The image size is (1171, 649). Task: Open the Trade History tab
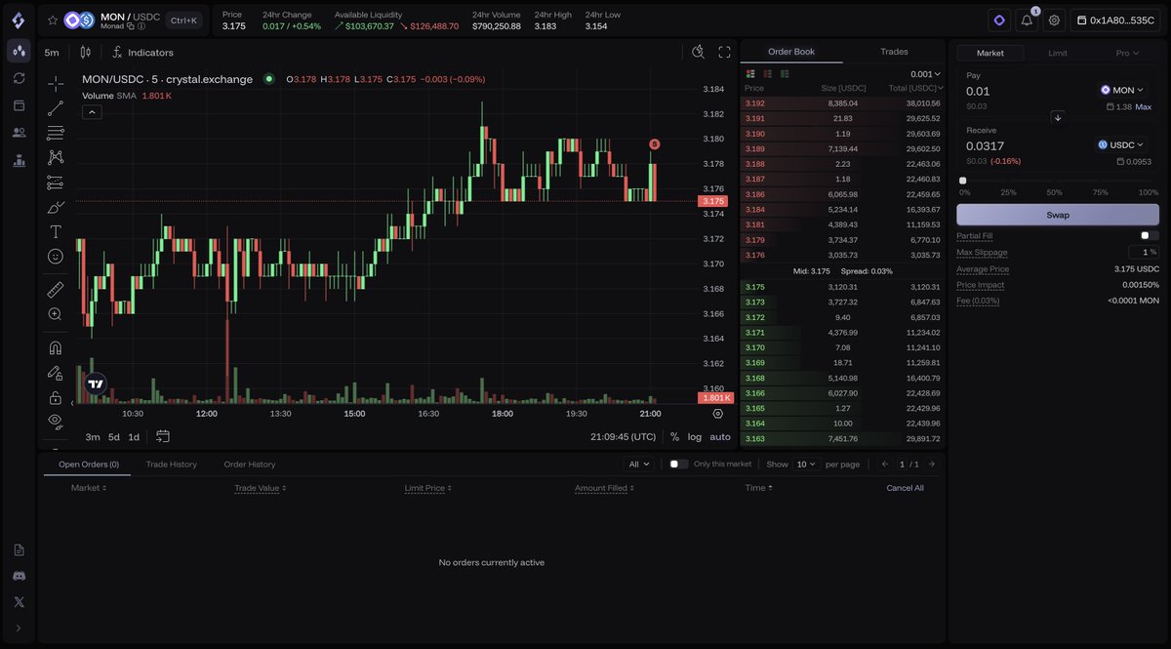pos(172,465)
